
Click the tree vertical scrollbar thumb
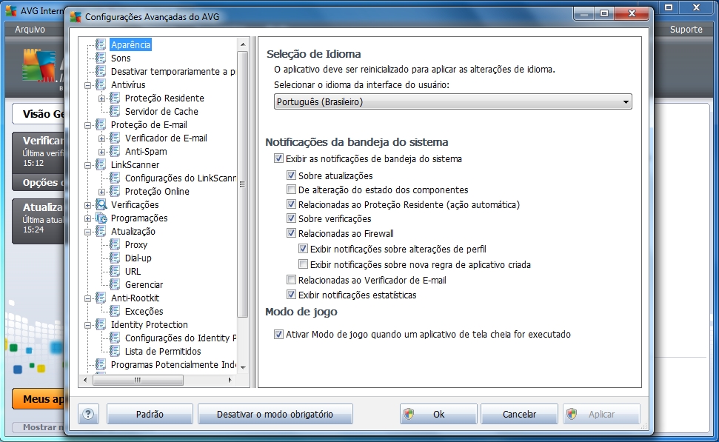coord(243,184)
